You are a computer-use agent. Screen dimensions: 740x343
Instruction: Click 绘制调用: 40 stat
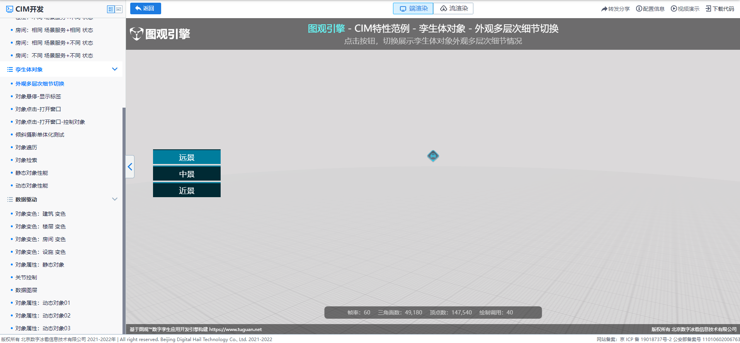[496, 313]
